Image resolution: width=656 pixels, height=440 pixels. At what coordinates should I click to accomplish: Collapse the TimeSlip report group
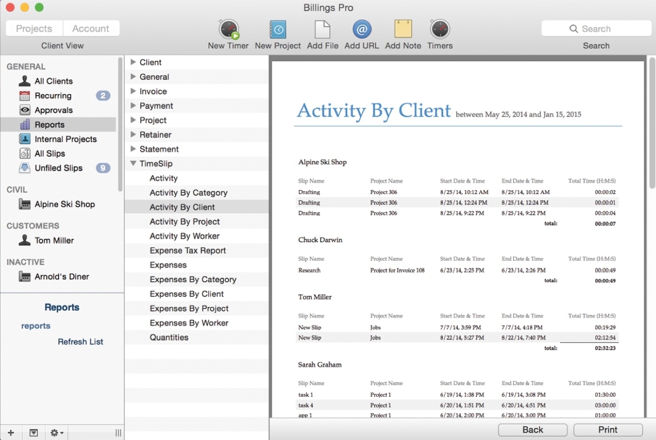tap(133, 163)
